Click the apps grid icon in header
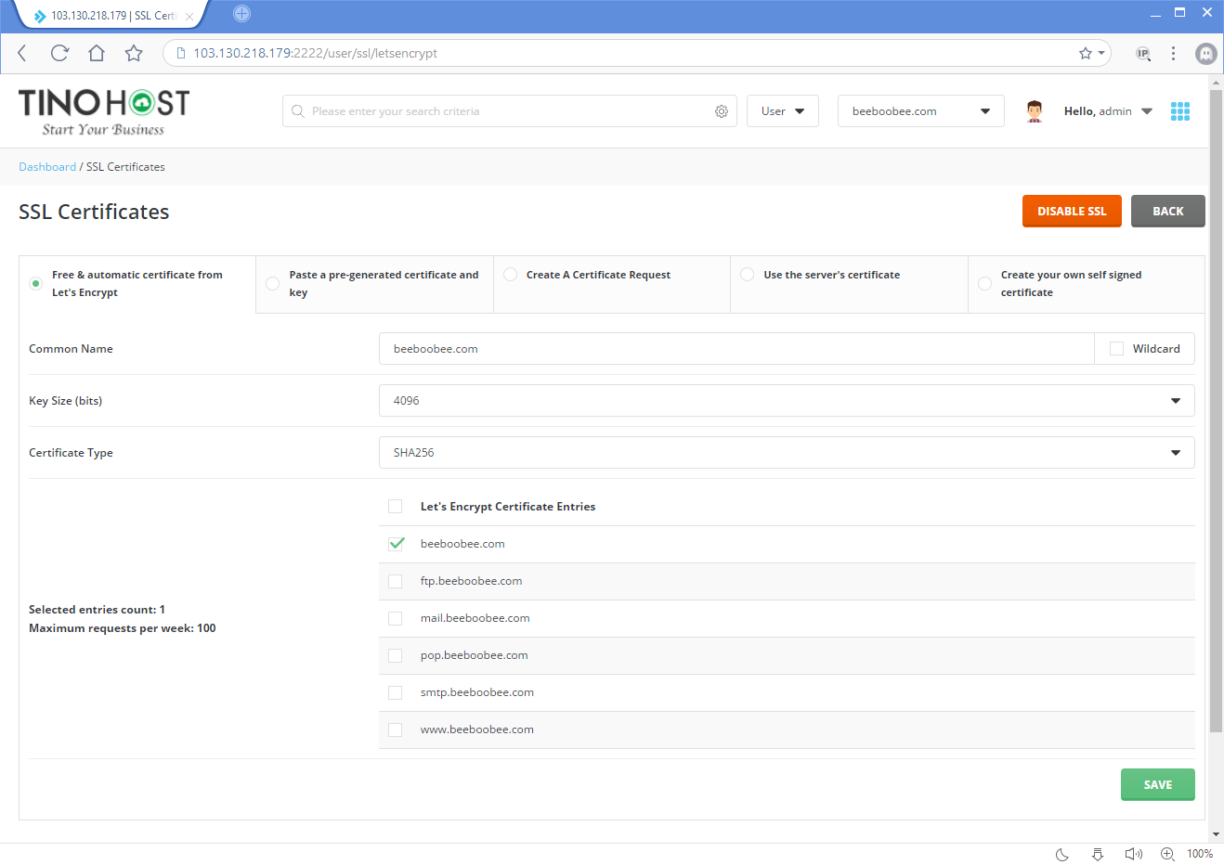 1179,111
